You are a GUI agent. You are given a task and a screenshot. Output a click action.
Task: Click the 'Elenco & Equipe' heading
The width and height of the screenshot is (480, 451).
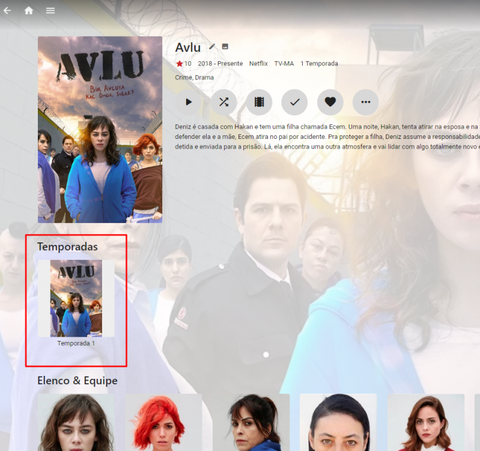pyautogui.click(x=77, y=381)
